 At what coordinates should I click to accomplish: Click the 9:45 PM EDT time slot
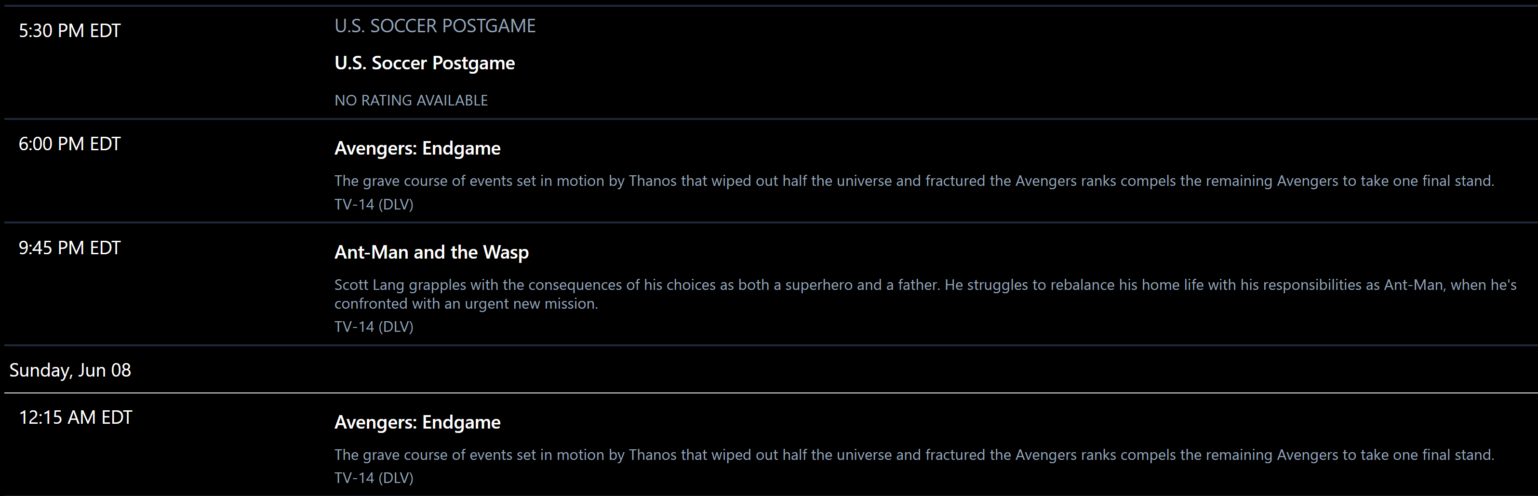pyautogui.click(x=69, y=248)
